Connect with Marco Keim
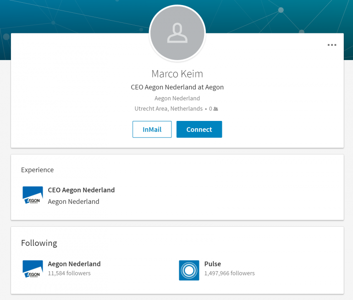Viewport: 353px width, 300px height. point(199,129)
